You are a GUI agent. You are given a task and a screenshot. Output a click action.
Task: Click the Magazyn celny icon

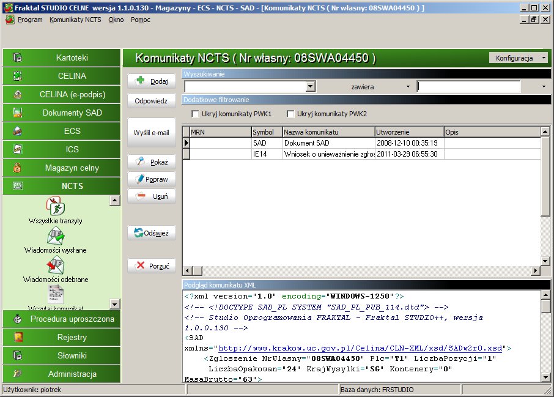tap(17, 168)
